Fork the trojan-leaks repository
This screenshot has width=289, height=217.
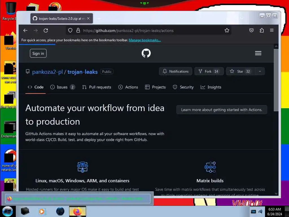coord(209,71)
